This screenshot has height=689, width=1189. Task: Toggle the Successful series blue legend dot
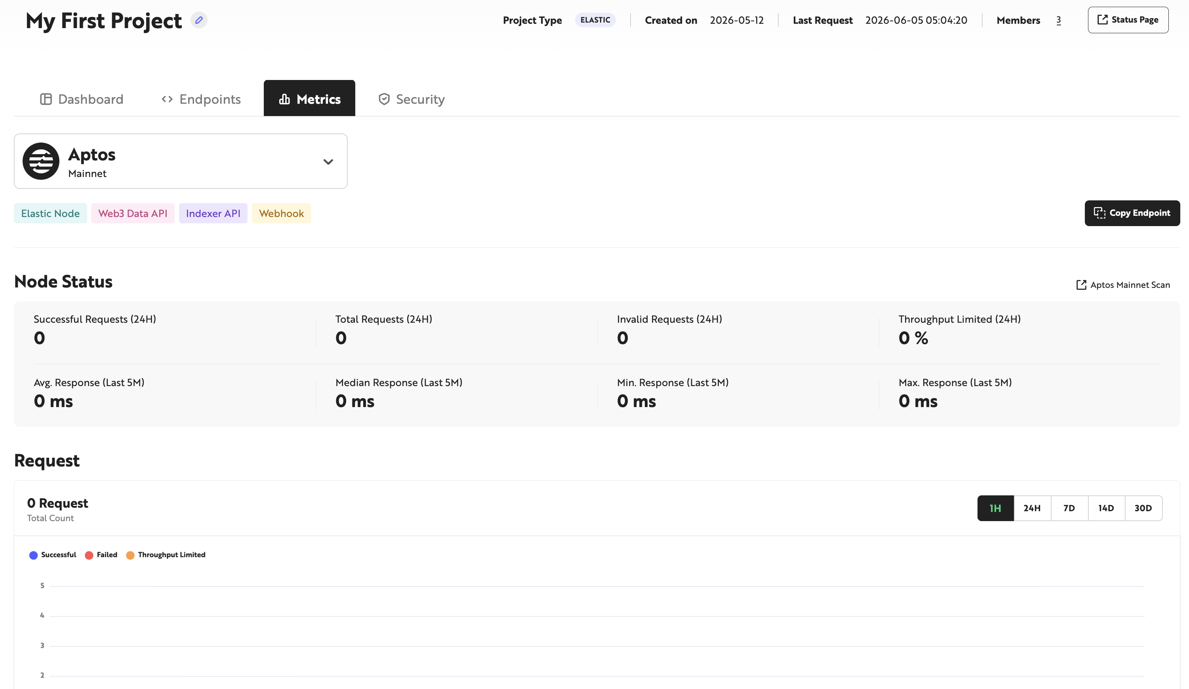34,555
